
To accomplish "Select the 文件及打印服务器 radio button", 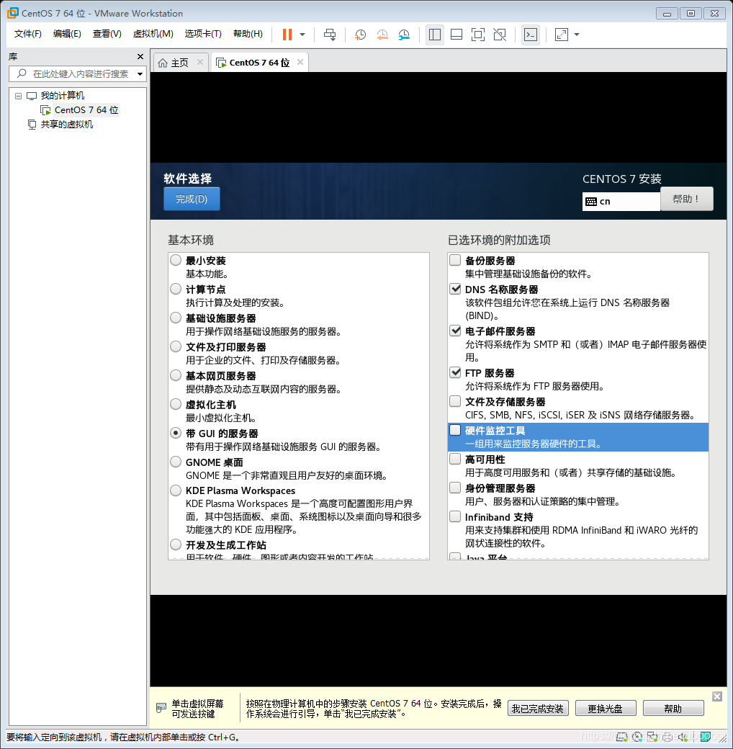I will (x=176, y=347).
